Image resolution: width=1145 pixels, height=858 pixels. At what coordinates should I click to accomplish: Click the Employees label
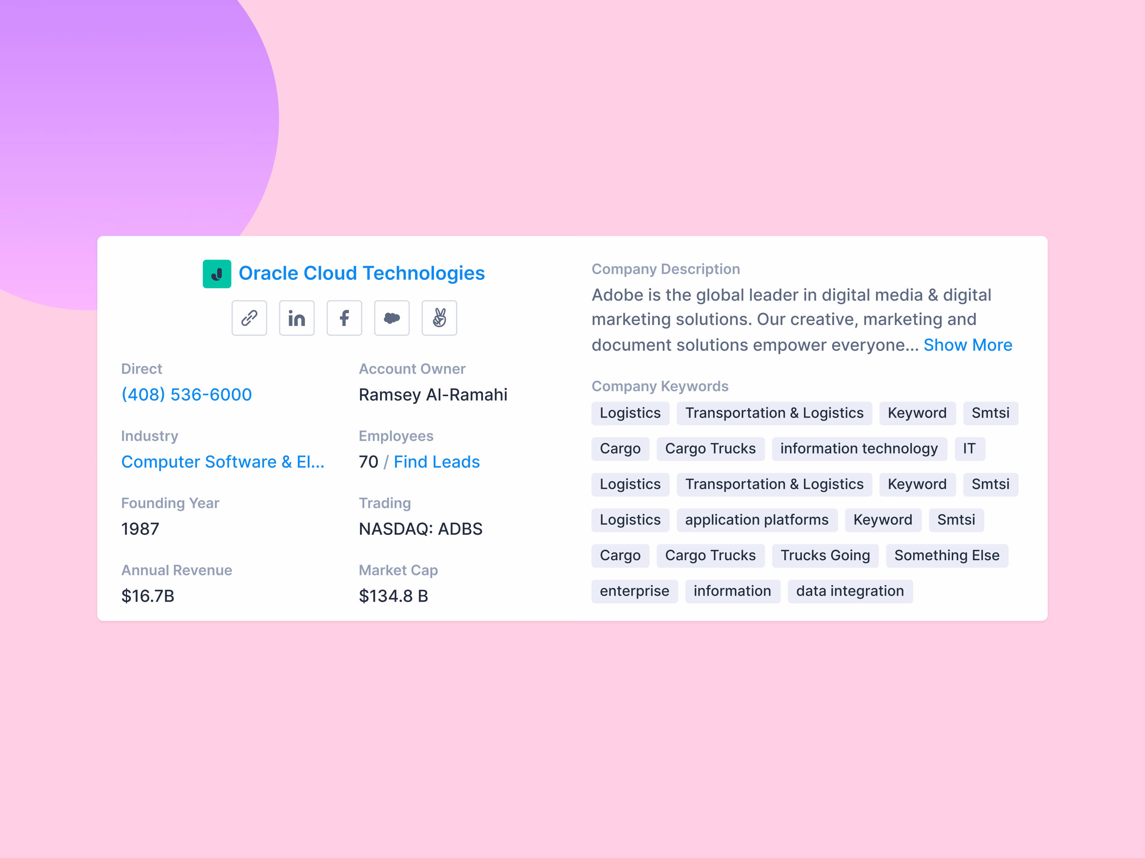pos(396,436)
